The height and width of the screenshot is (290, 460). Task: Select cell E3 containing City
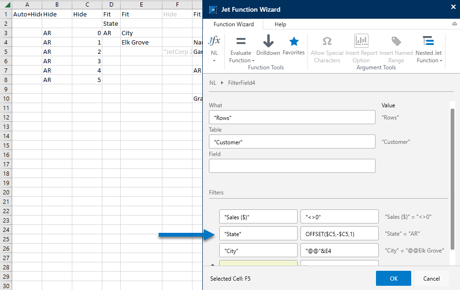(141, 33)
